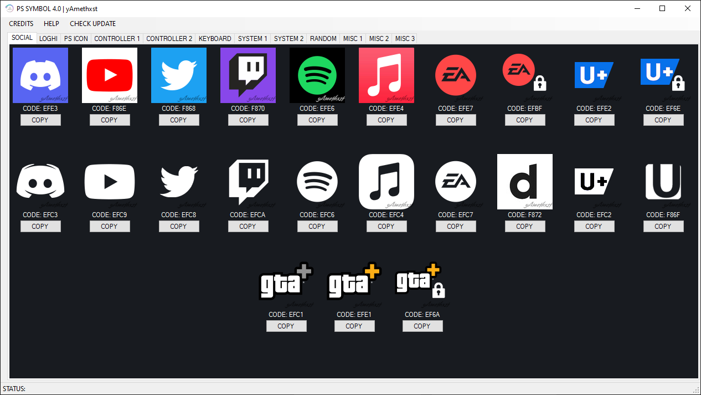Copy code EF6A under locked GTA+

coord(422,326)
